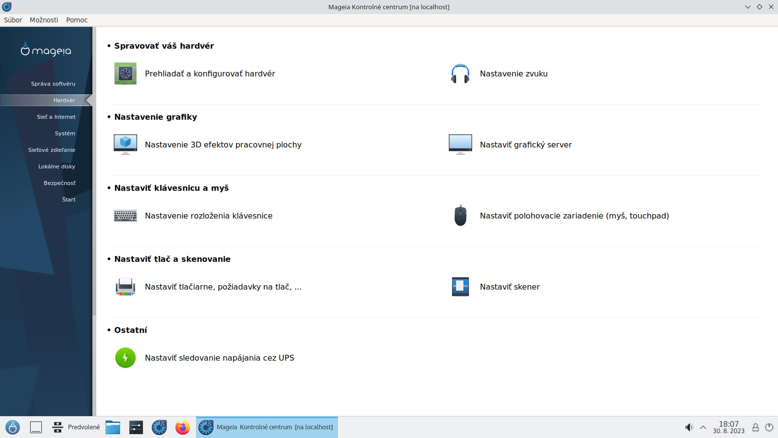Open the green UPS power monitoring icon

125,358
